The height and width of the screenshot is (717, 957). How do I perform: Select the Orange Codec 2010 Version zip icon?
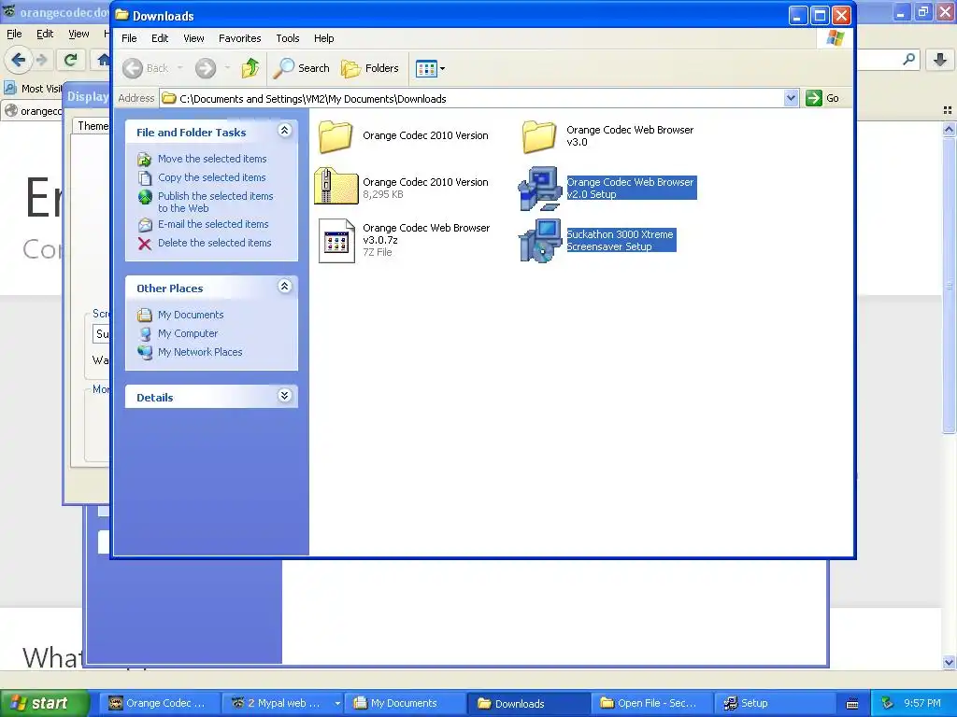coord(336,186)
